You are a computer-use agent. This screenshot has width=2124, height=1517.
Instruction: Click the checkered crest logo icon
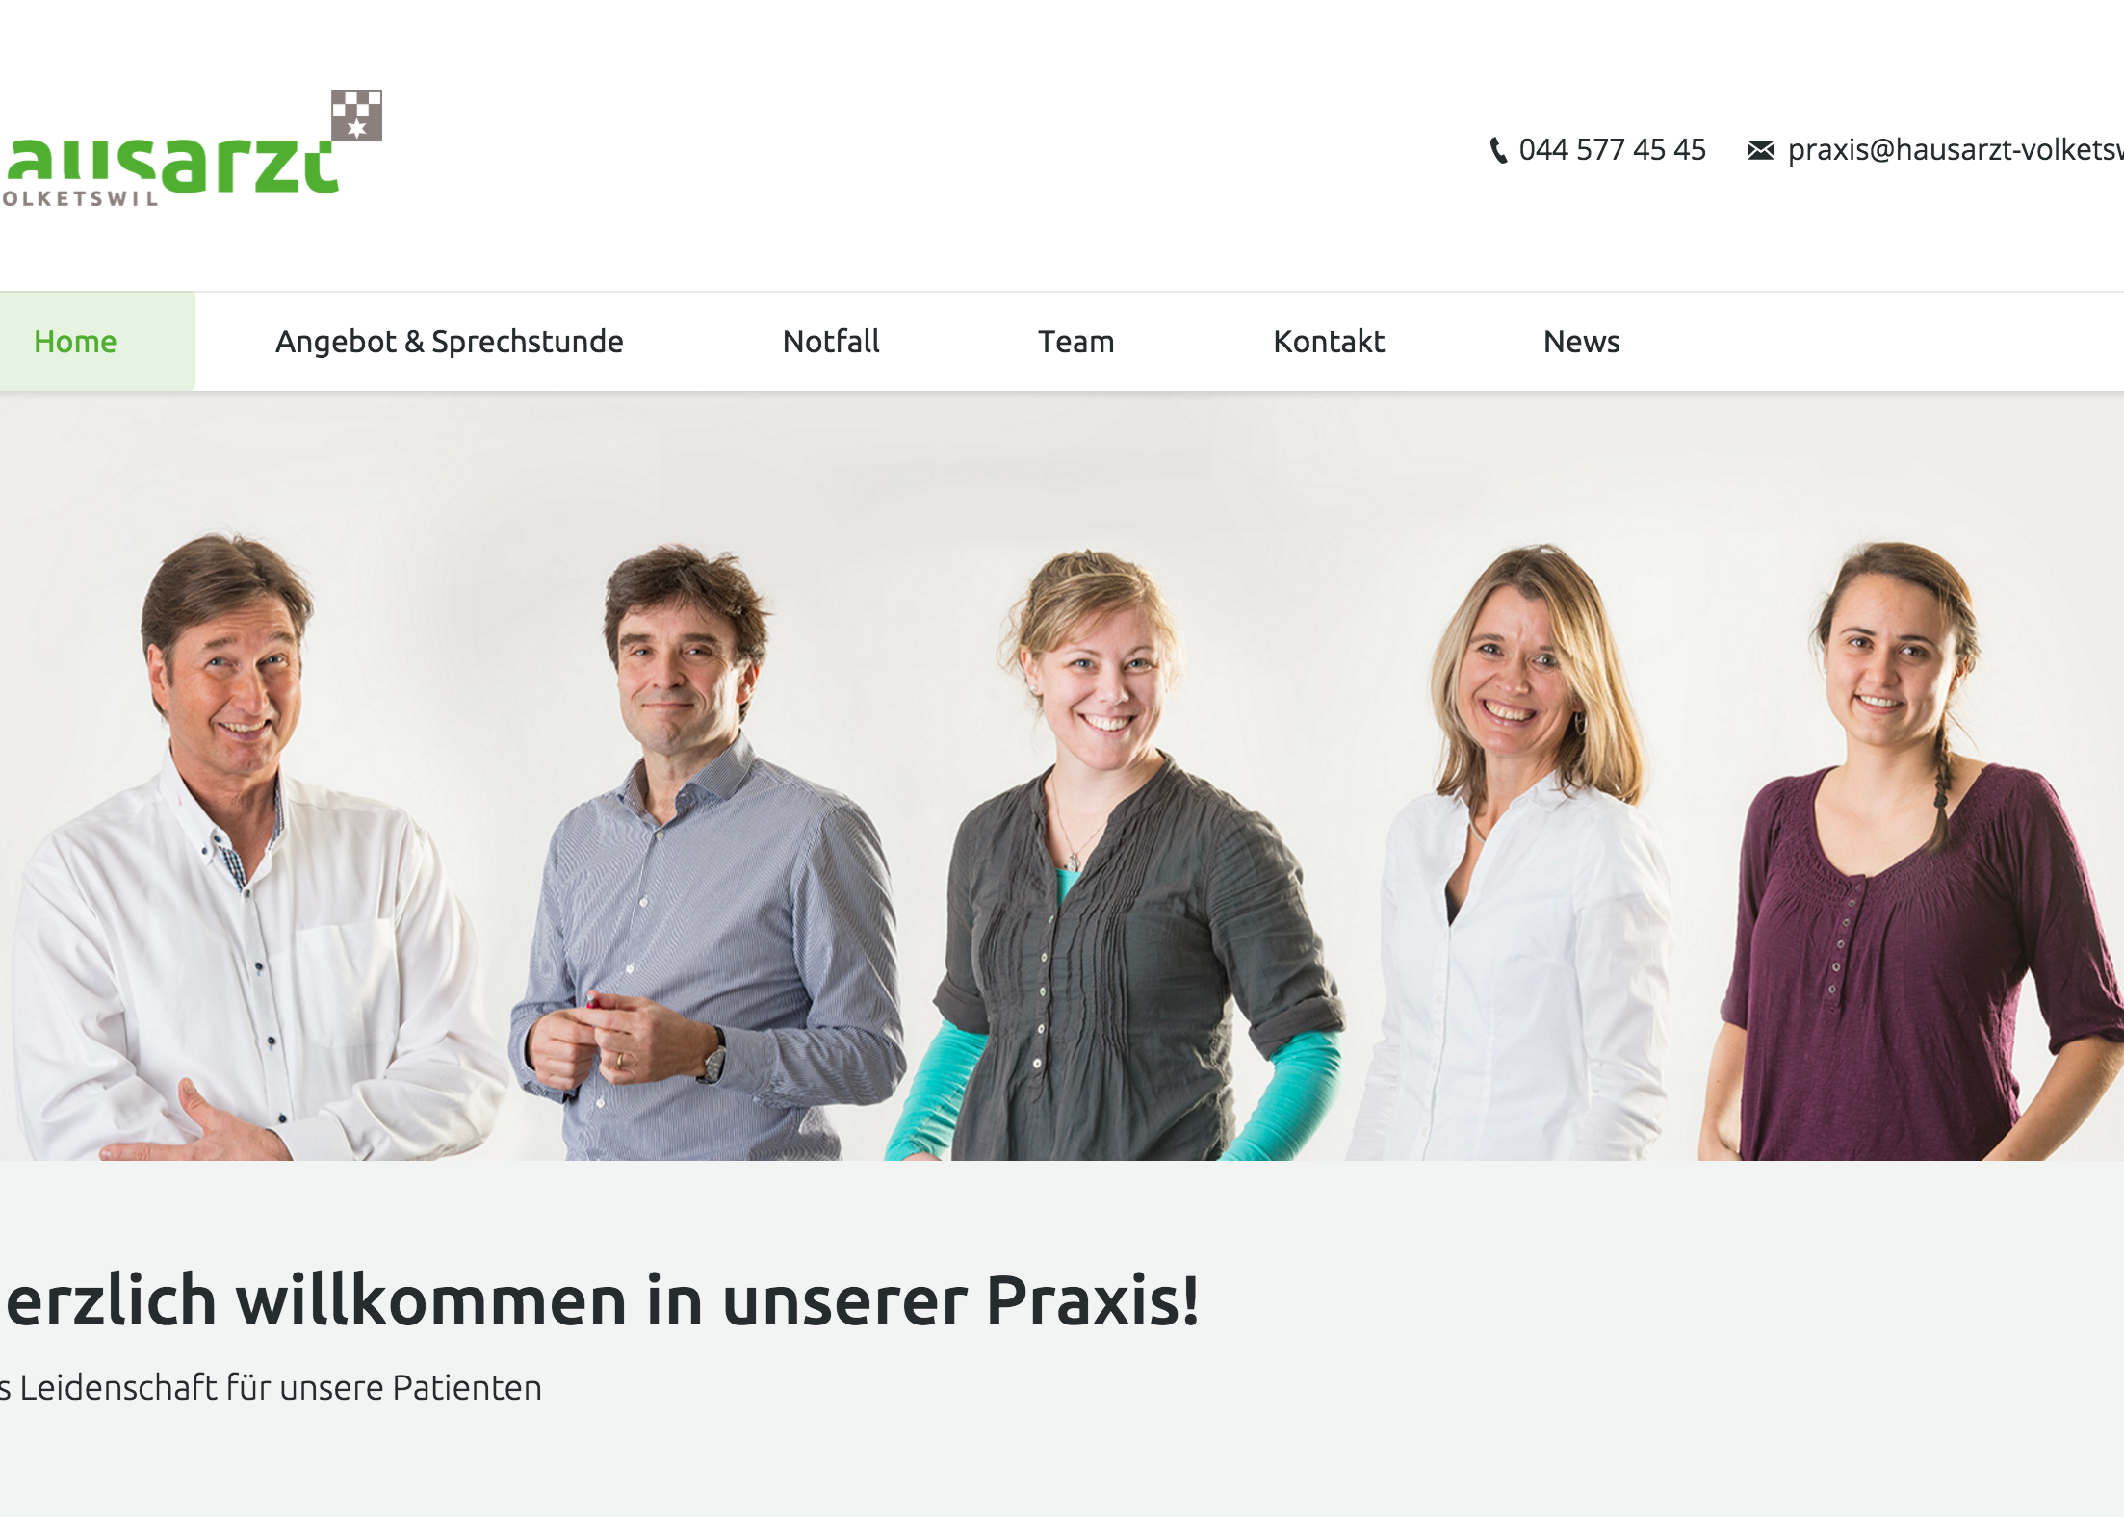(356, 116)
